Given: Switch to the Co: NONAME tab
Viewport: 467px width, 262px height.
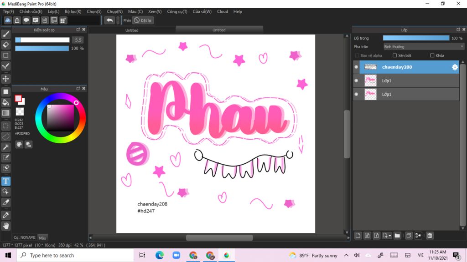Looking at the screenshot, I should [25, 237].
